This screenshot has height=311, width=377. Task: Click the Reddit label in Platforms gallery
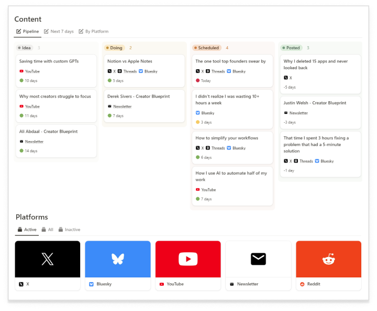(x=314, y=284)
